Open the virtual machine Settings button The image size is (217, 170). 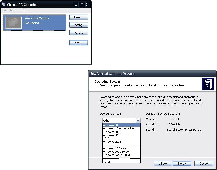point(79,25)
